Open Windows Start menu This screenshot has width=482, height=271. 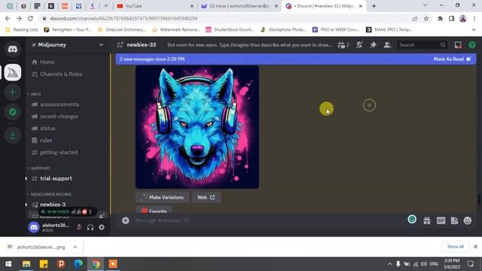tap(8, 264)
